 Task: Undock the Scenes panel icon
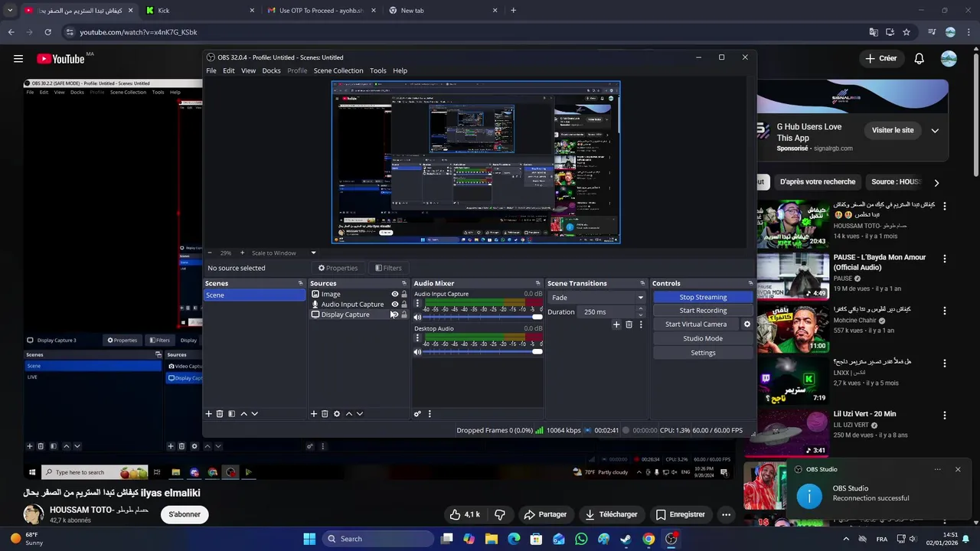(x=300, y=283)
